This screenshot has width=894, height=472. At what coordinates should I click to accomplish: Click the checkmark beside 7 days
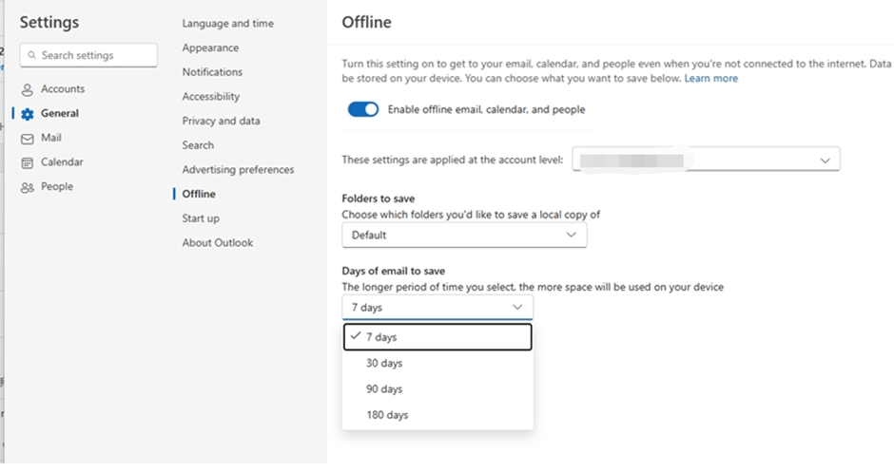tap(356, 336)
